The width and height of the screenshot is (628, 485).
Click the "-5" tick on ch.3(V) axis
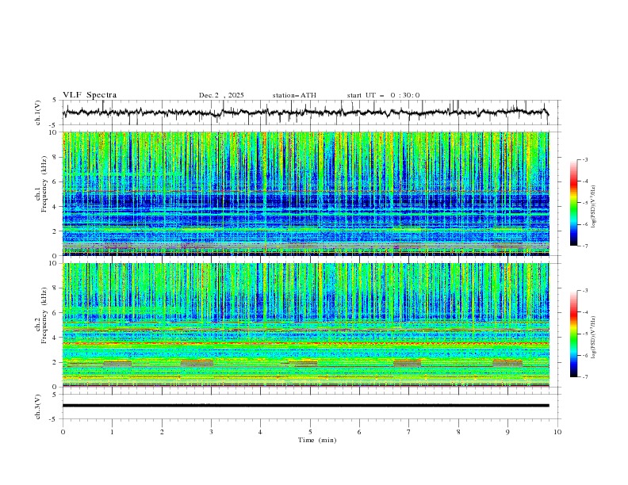(54, 419)
